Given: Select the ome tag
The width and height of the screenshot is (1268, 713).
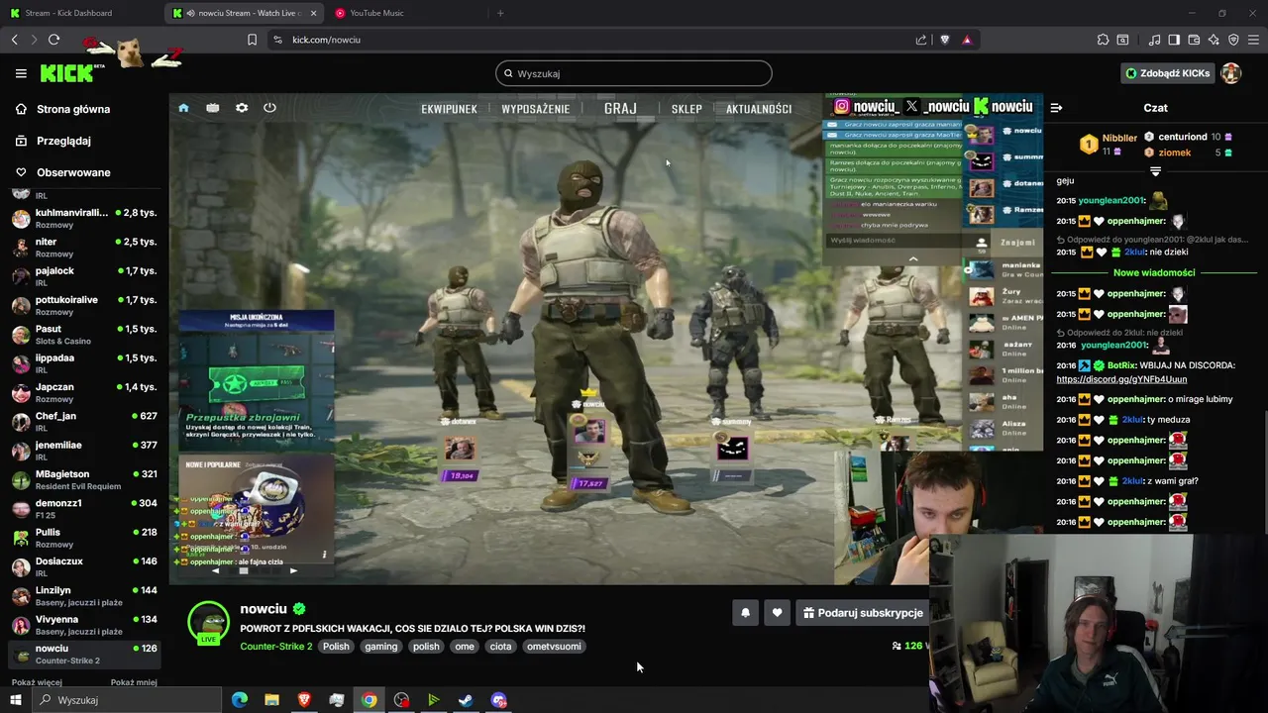Looking at the screenshot, I should click(x=465, y=647).
